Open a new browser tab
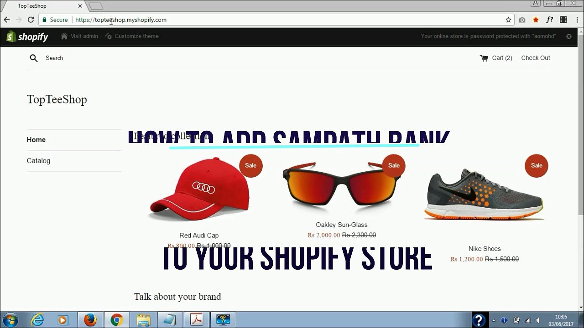The width and height of the screenshot is (584, 328). [x=96, y=6]
